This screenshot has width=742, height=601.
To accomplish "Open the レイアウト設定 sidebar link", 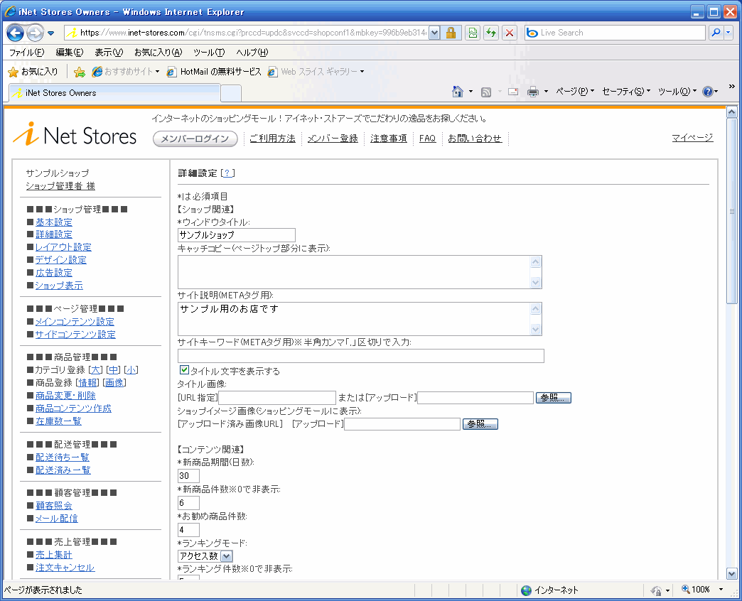I will pos(63,247).
